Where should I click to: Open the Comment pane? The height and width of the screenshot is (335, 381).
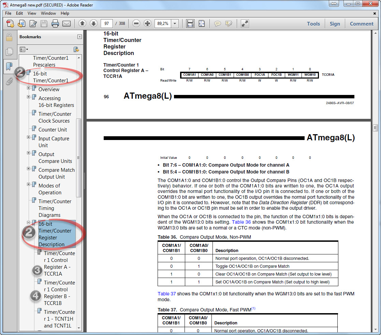point(362,24)
